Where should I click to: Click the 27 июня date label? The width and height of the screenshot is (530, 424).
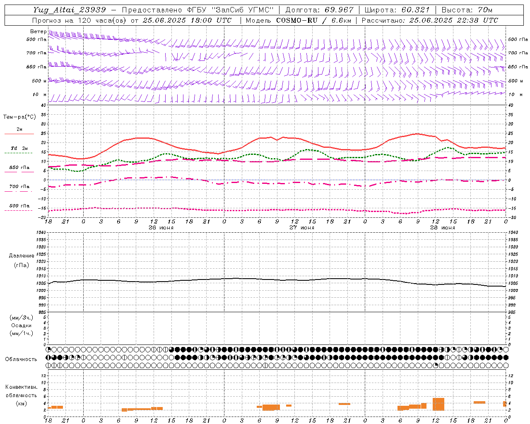click(x=302, y=228)
